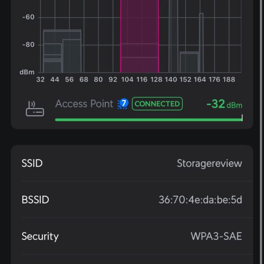Screen dimensions: 264x264
Task: Tap the large signal block near channel 44
Action: (62, 51)
